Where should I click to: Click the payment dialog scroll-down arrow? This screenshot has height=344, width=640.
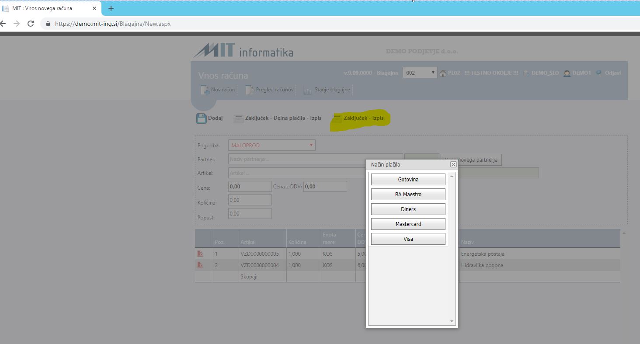point(452,321)
